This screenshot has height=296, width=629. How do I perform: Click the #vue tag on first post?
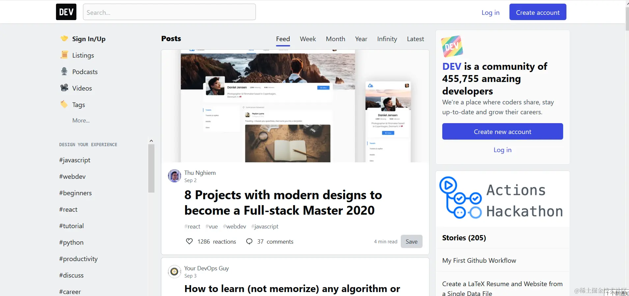[212, 226]
